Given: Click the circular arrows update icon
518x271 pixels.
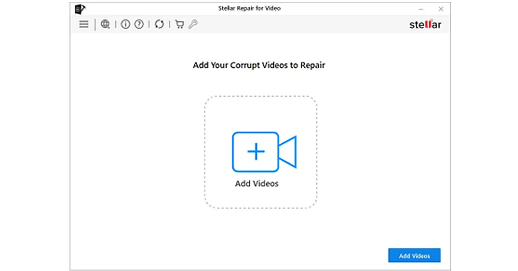Looking at the screenshot, I should (159, 25).
